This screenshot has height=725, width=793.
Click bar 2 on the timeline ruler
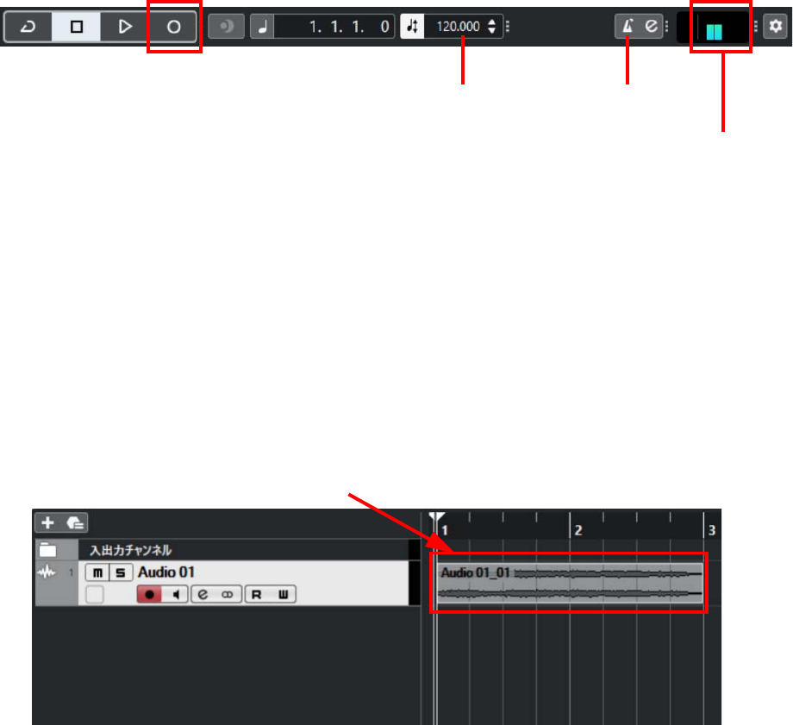pos(578,529)
